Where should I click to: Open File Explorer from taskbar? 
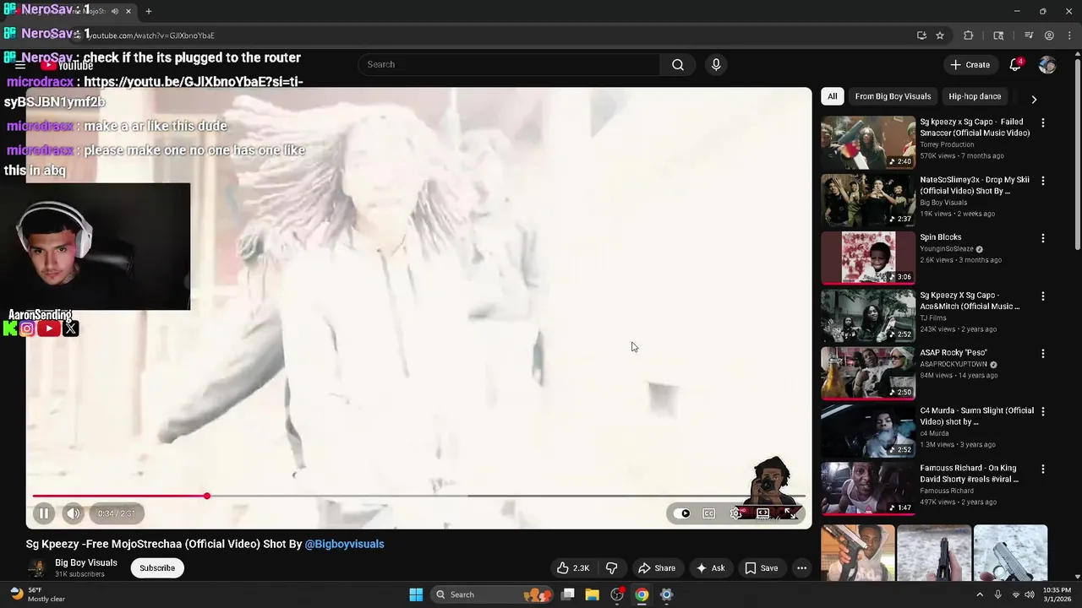click(x=593, y=594)
